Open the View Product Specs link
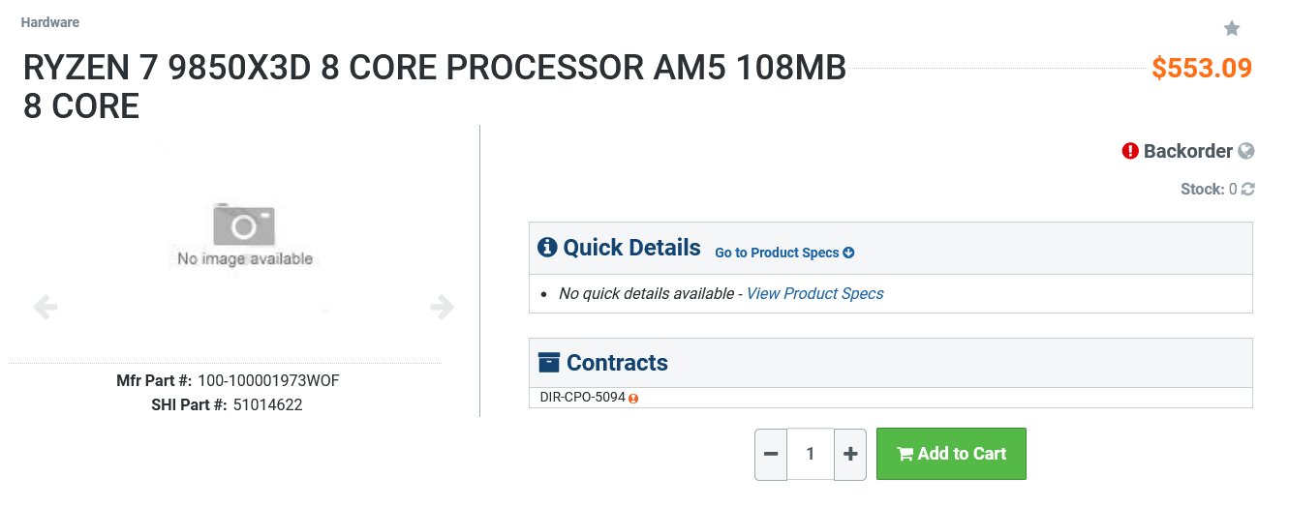Image resolution: width=1289 pixels, height=507 pixels. [x=814, y=293]
